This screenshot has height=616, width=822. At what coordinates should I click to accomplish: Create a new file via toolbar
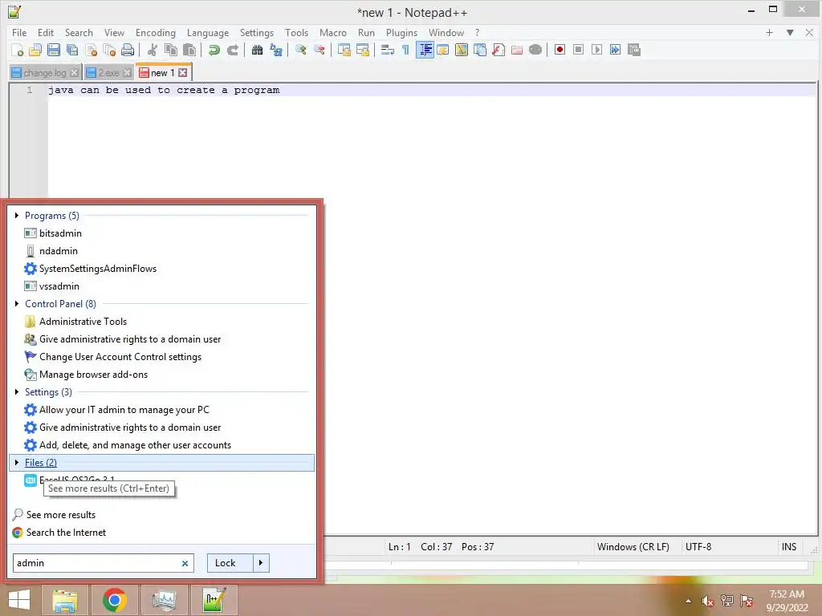[17, 50]
